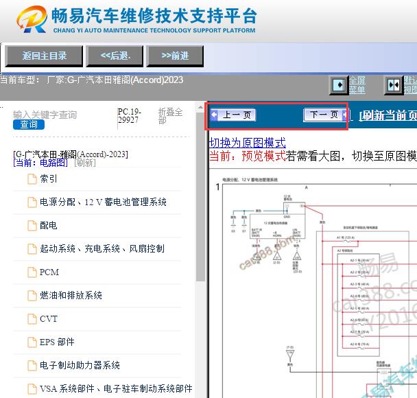Click the 当前车型 vehicle model text
Image resolution: width=417 pixels, height=398 pixels.
(x=92, y=80)
